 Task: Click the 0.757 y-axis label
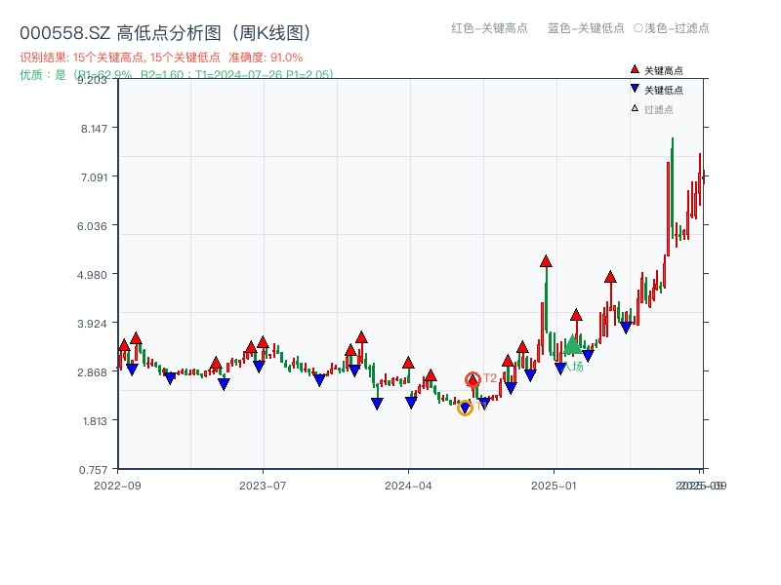93,470
